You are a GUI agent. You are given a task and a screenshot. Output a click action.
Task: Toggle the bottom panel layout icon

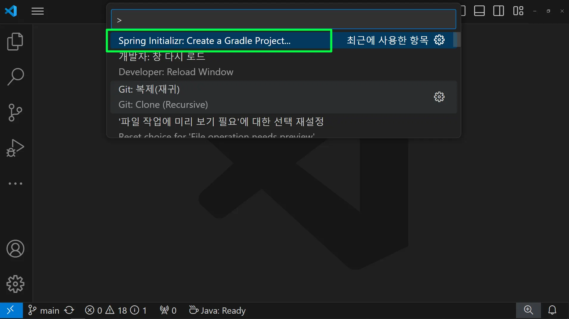coord(479,11)
